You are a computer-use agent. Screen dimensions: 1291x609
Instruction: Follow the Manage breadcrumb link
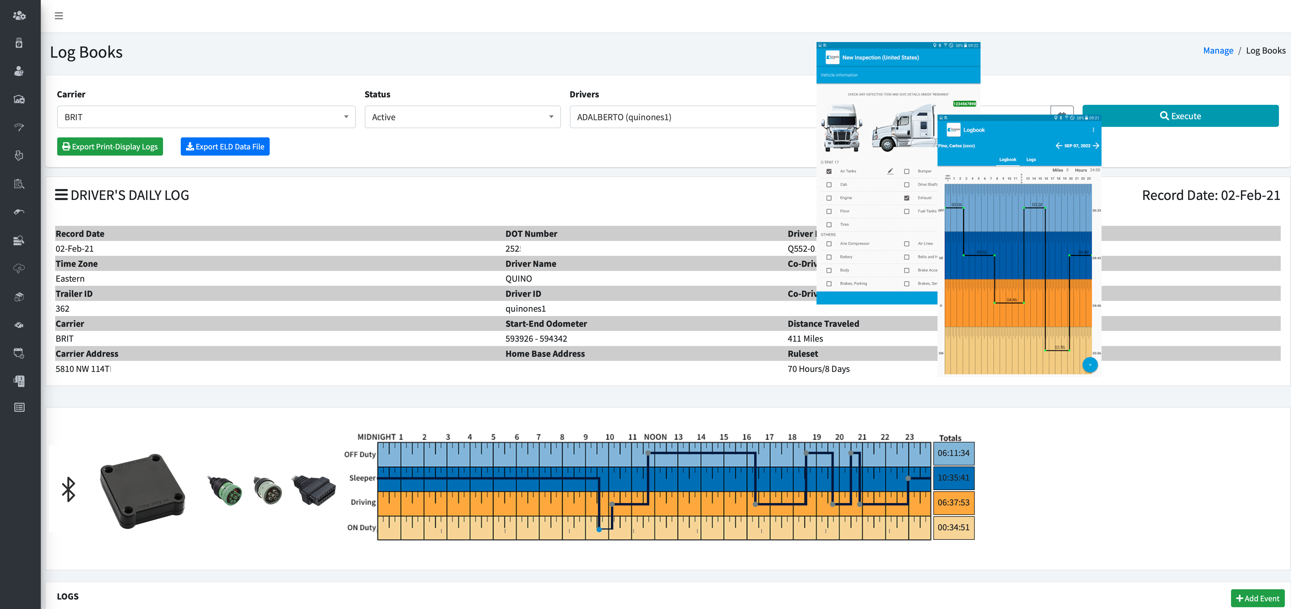(x=1218, y=50)
